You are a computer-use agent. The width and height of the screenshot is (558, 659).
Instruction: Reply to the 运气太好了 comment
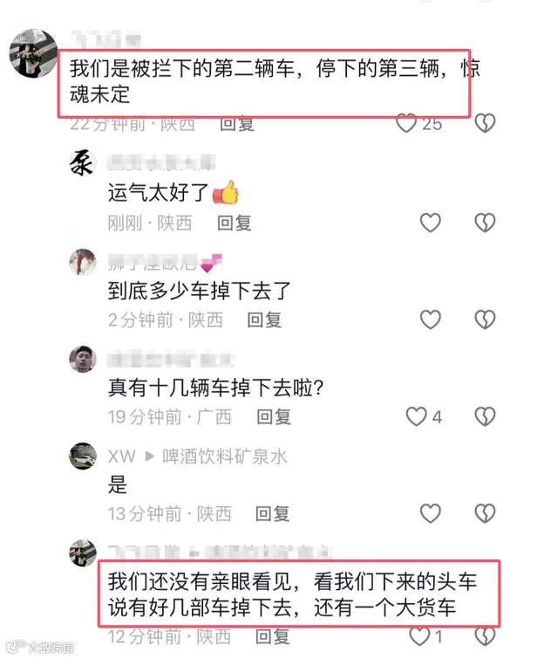235,223
